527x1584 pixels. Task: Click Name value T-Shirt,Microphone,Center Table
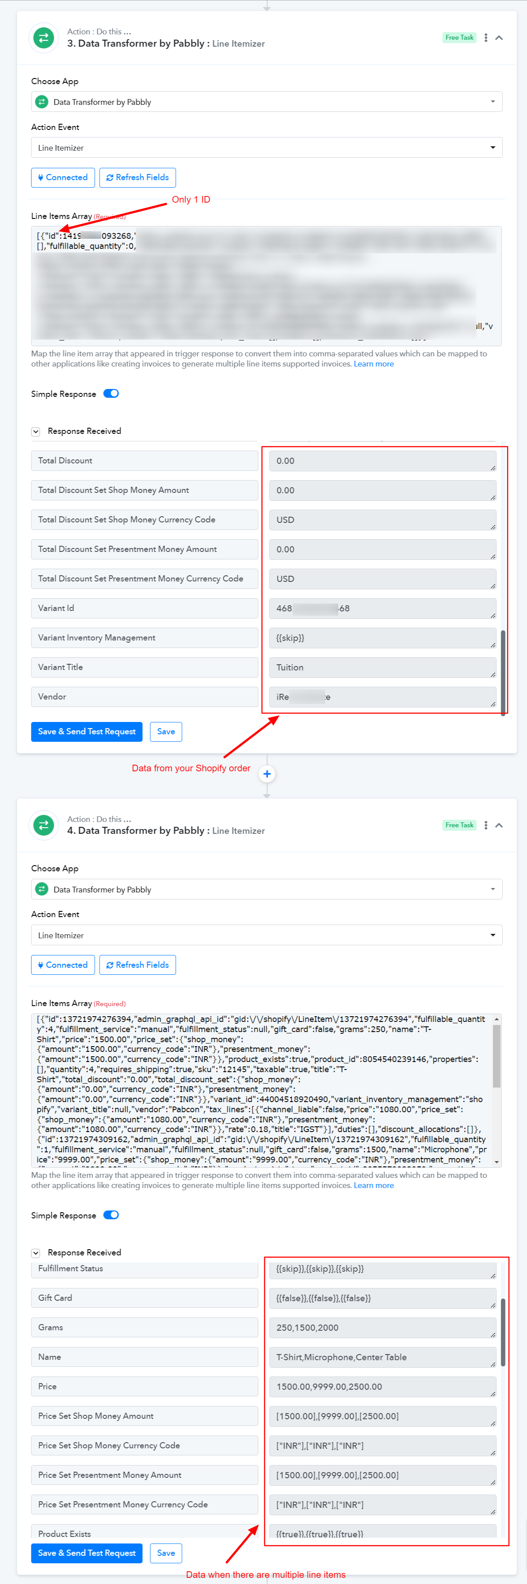coord(383,1357)
